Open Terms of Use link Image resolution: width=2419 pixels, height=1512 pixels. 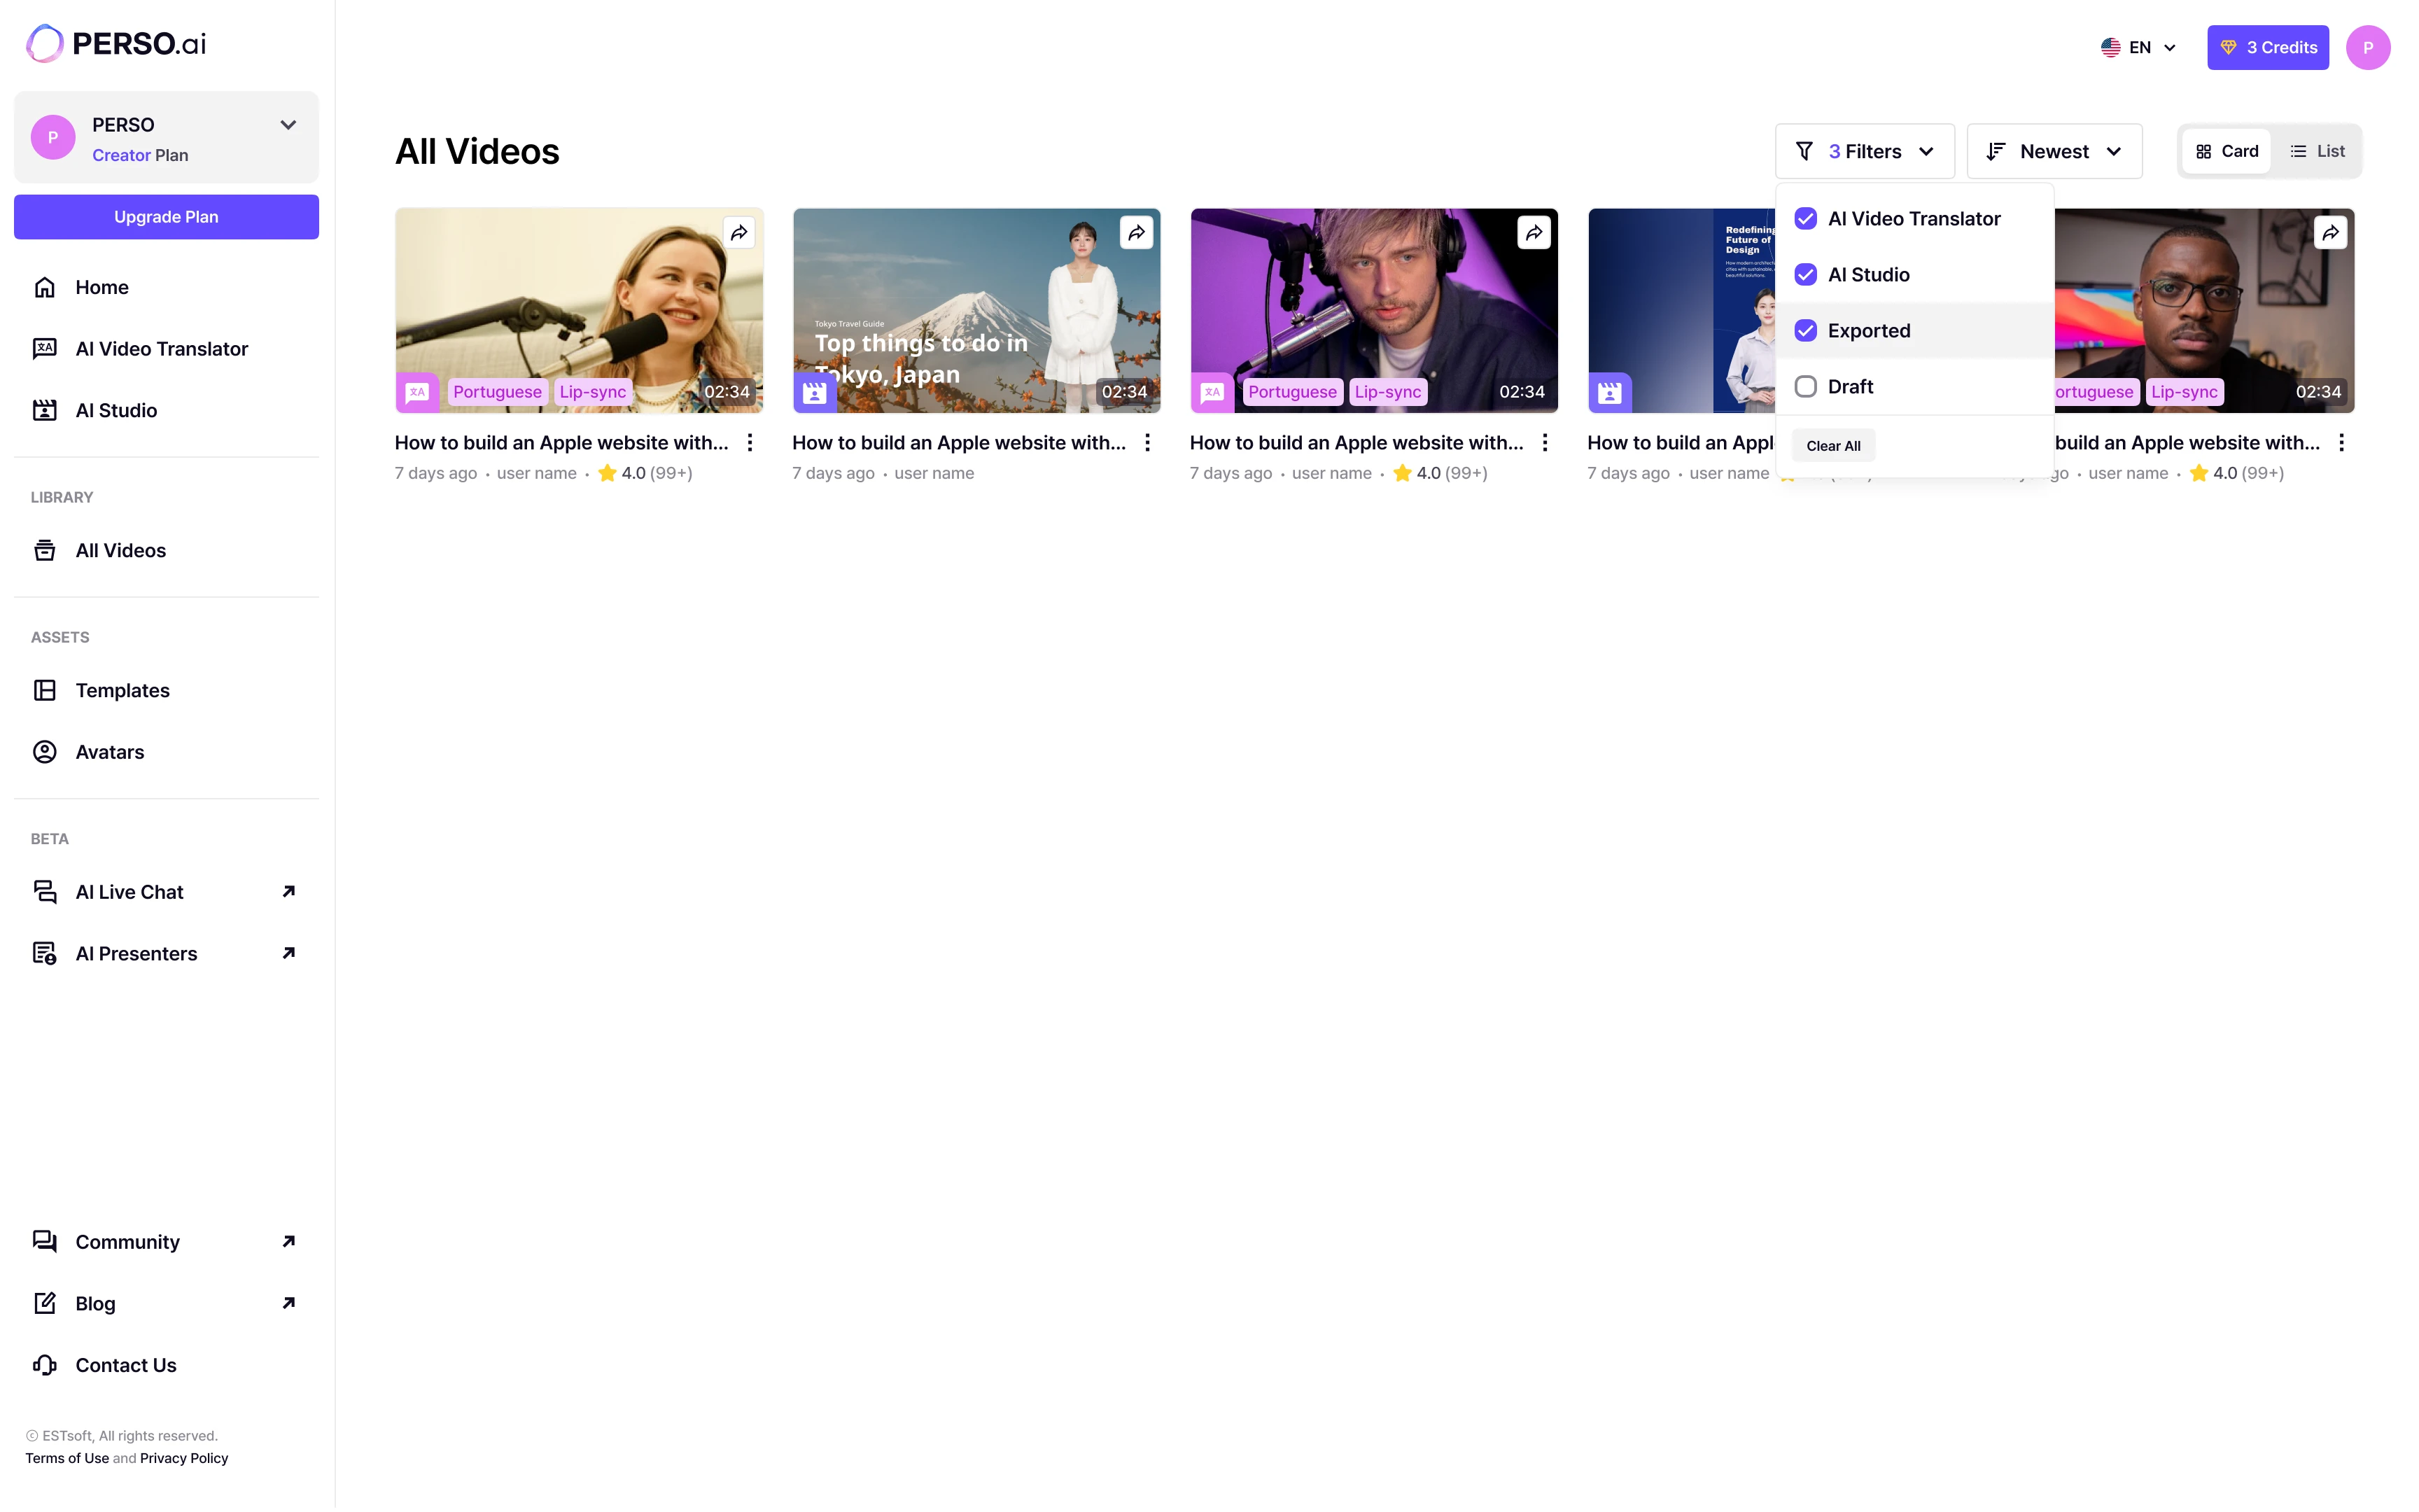(67, 1459)
